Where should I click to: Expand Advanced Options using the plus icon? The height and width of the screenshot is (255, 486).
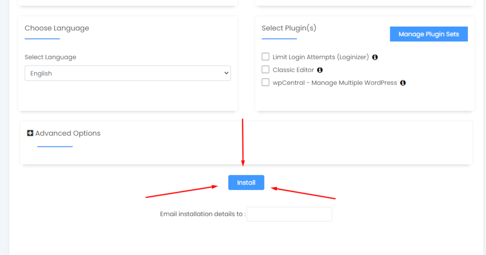(30, 133)
